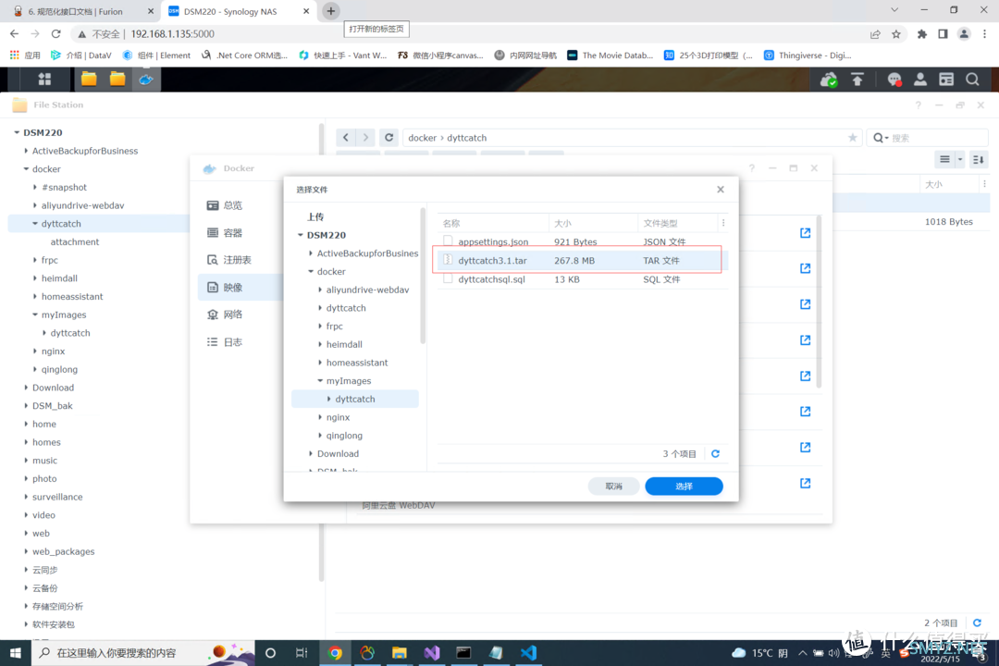Viewport: 999px width, 666px height.
Task: Open DSM widgets panel icon
Action: 946,80
